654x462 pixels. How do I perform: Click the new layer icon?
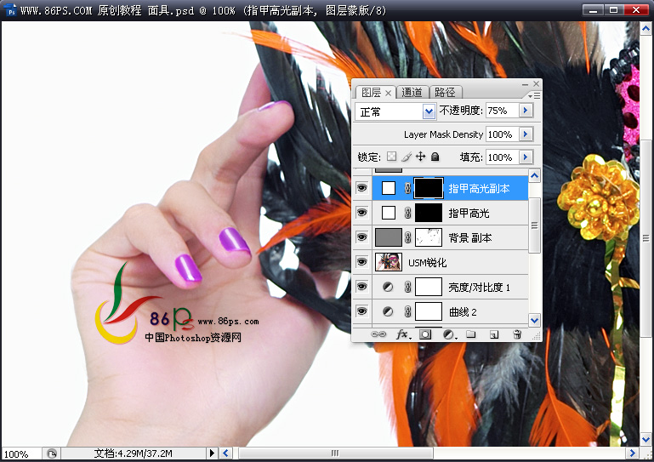tap(494, 334)
